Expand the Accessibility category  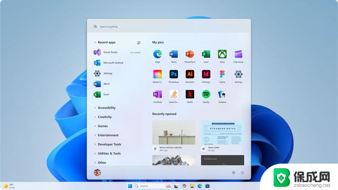[x=105, y=108]
